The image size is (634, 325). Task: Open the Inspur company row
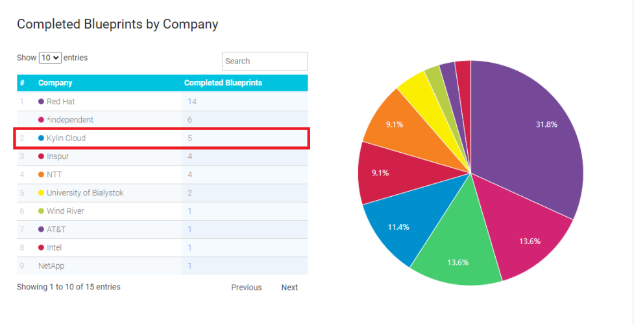click(x=58, y=156)
